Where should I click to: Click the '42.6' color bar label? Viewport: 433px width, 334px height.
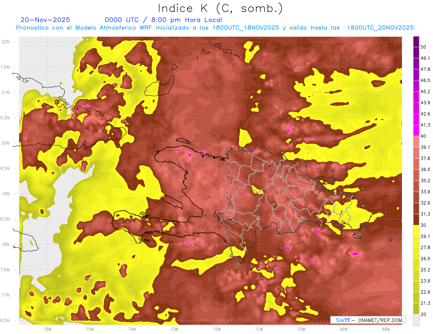pyautogui.click(x=425, y=114)
